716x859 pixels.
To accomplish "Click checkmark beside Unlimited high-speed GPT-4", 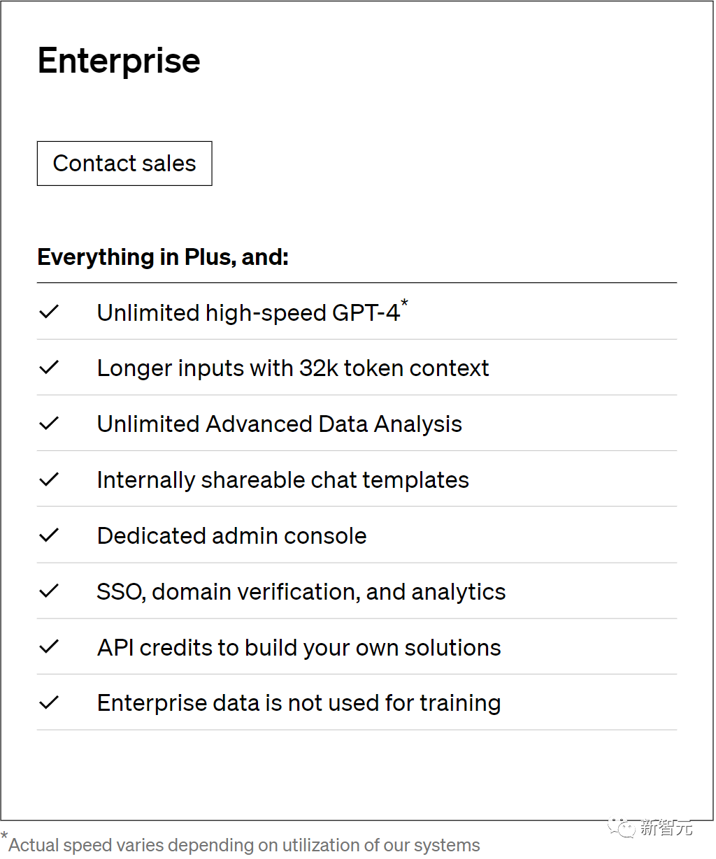I will 49,312.
